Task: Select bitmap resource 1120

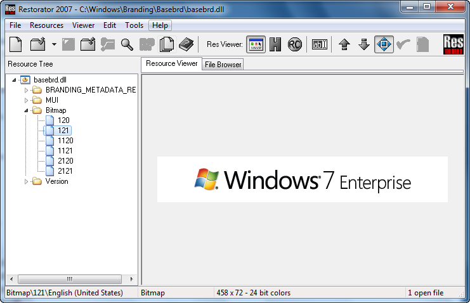Action: [x=65, y=141]
